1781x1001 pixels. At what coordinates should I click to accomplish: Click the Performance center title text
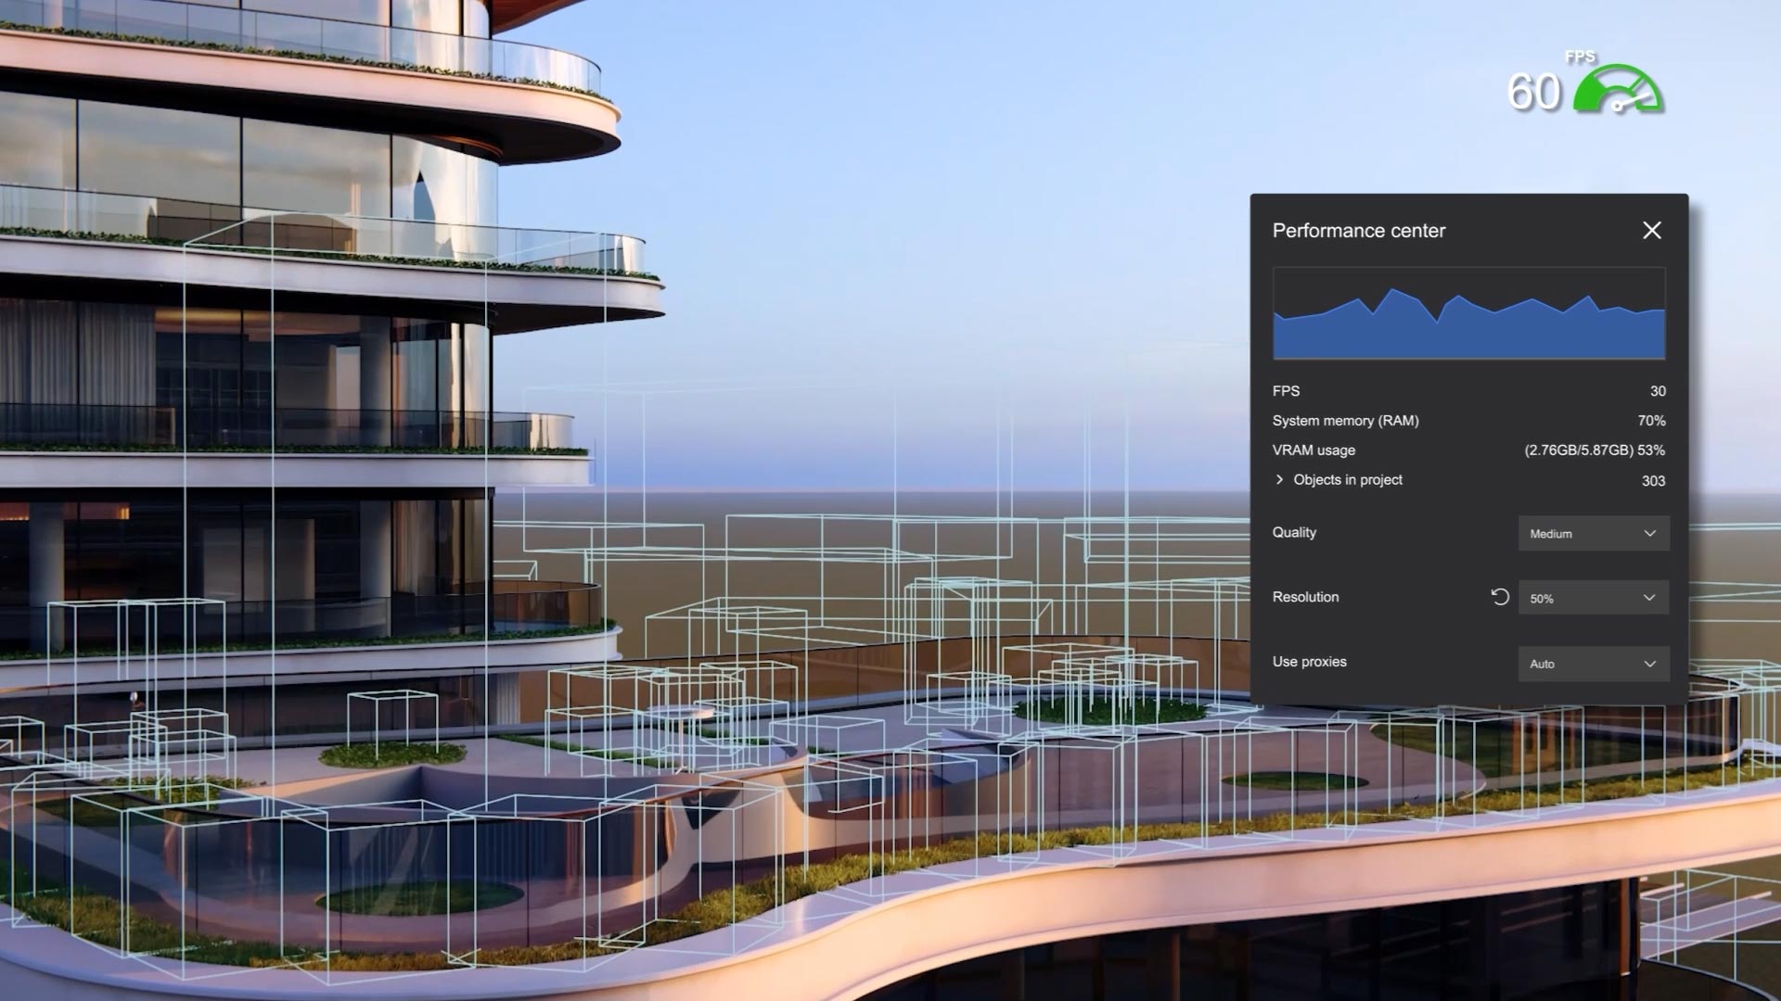tap(1358, 231)
